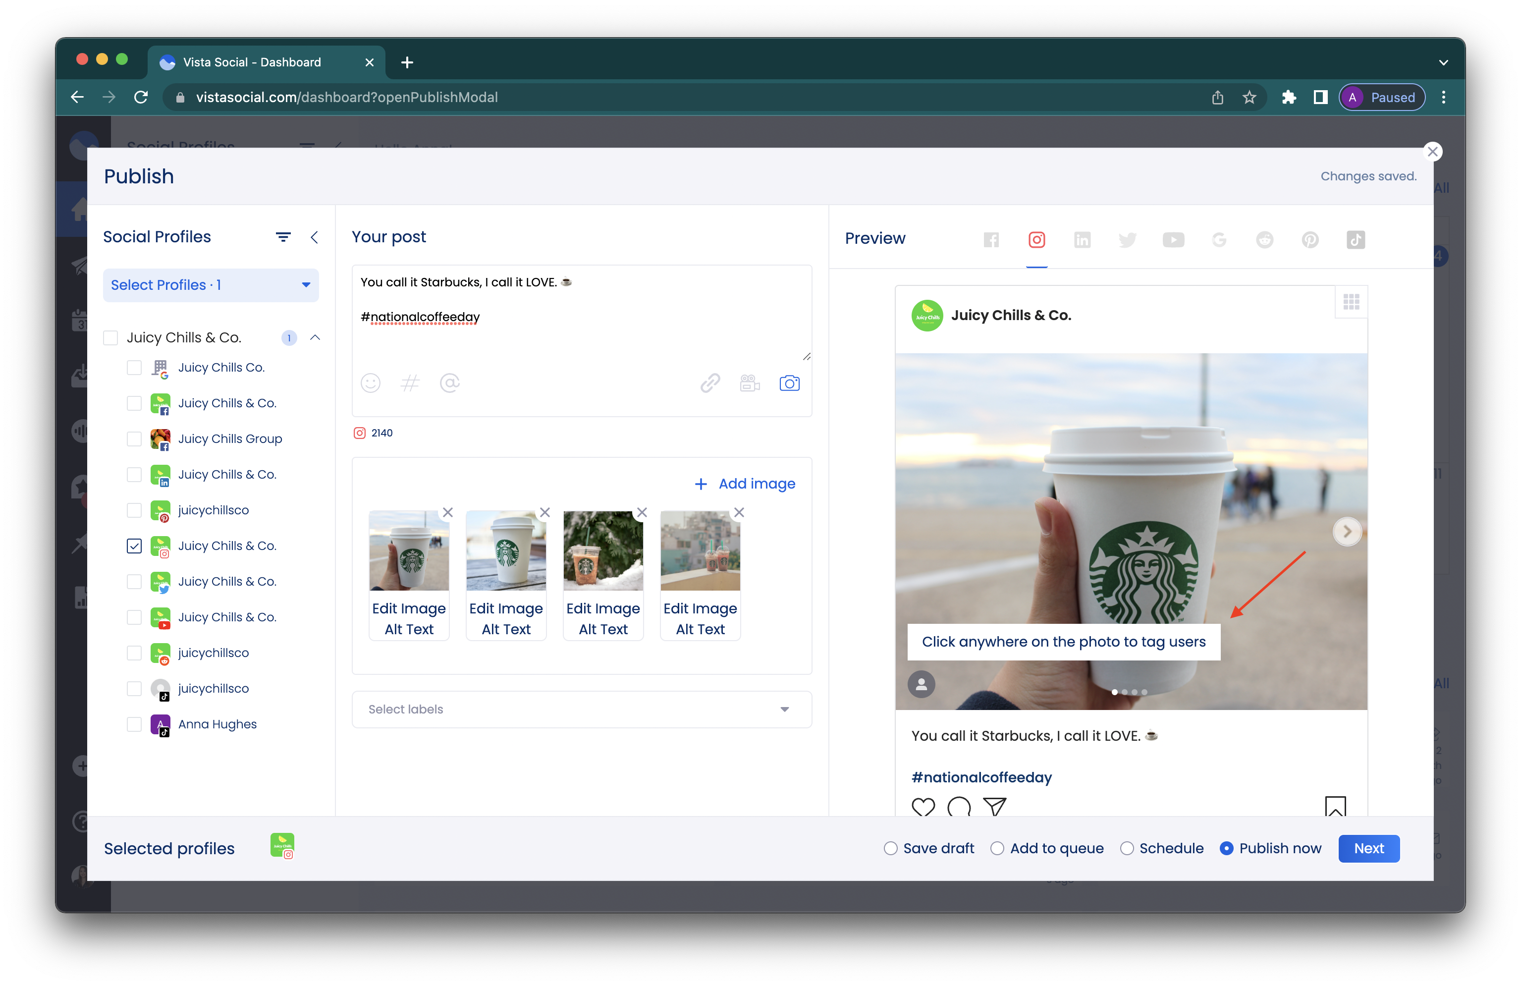Open grid view icon in preview card
This screenshot has width=1521, height=986.
1351,302
